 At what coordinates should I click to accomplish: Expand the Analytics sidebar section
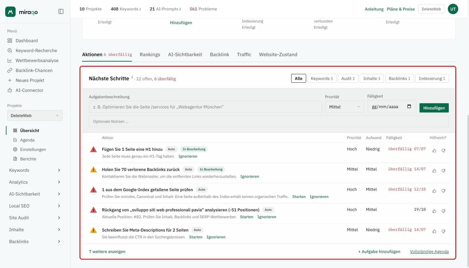tap(35, 182)
